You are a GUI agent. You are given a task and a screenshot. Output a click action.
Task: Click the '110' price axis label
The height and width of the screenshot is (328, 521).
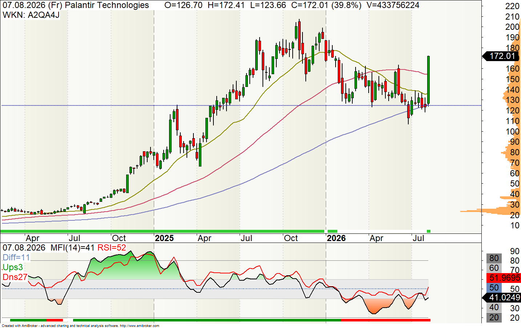pos(512,121)
